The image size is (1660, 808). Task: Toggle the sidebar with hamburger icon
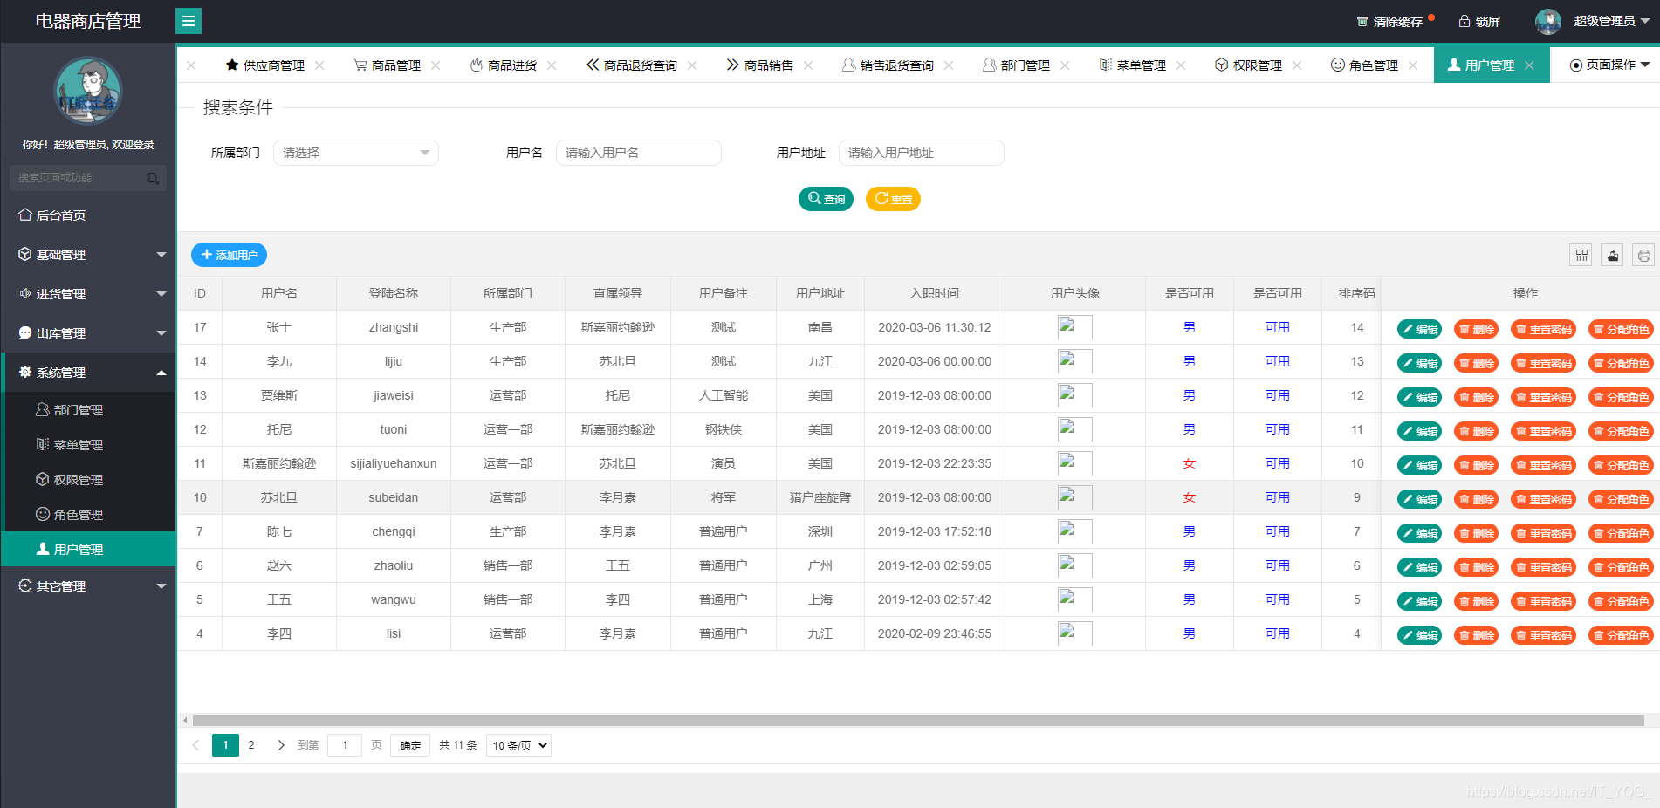tap(189, 20)
